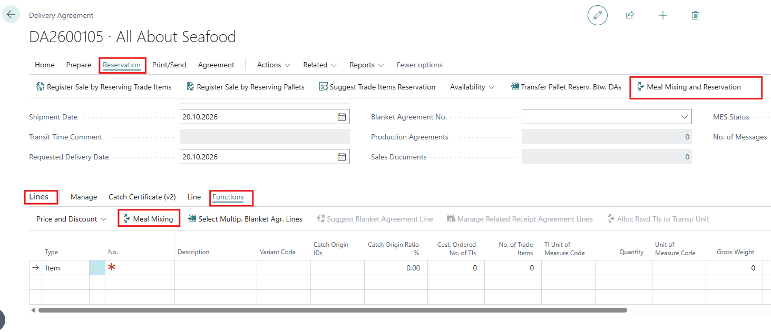
Task: Click Suggest Trade Items Reservation
Action: click(x=377, y=87)
